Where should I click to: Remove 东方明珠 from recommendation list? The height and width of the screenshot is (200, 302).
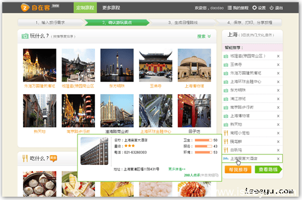pyautogui.click(x=278, y=90)
